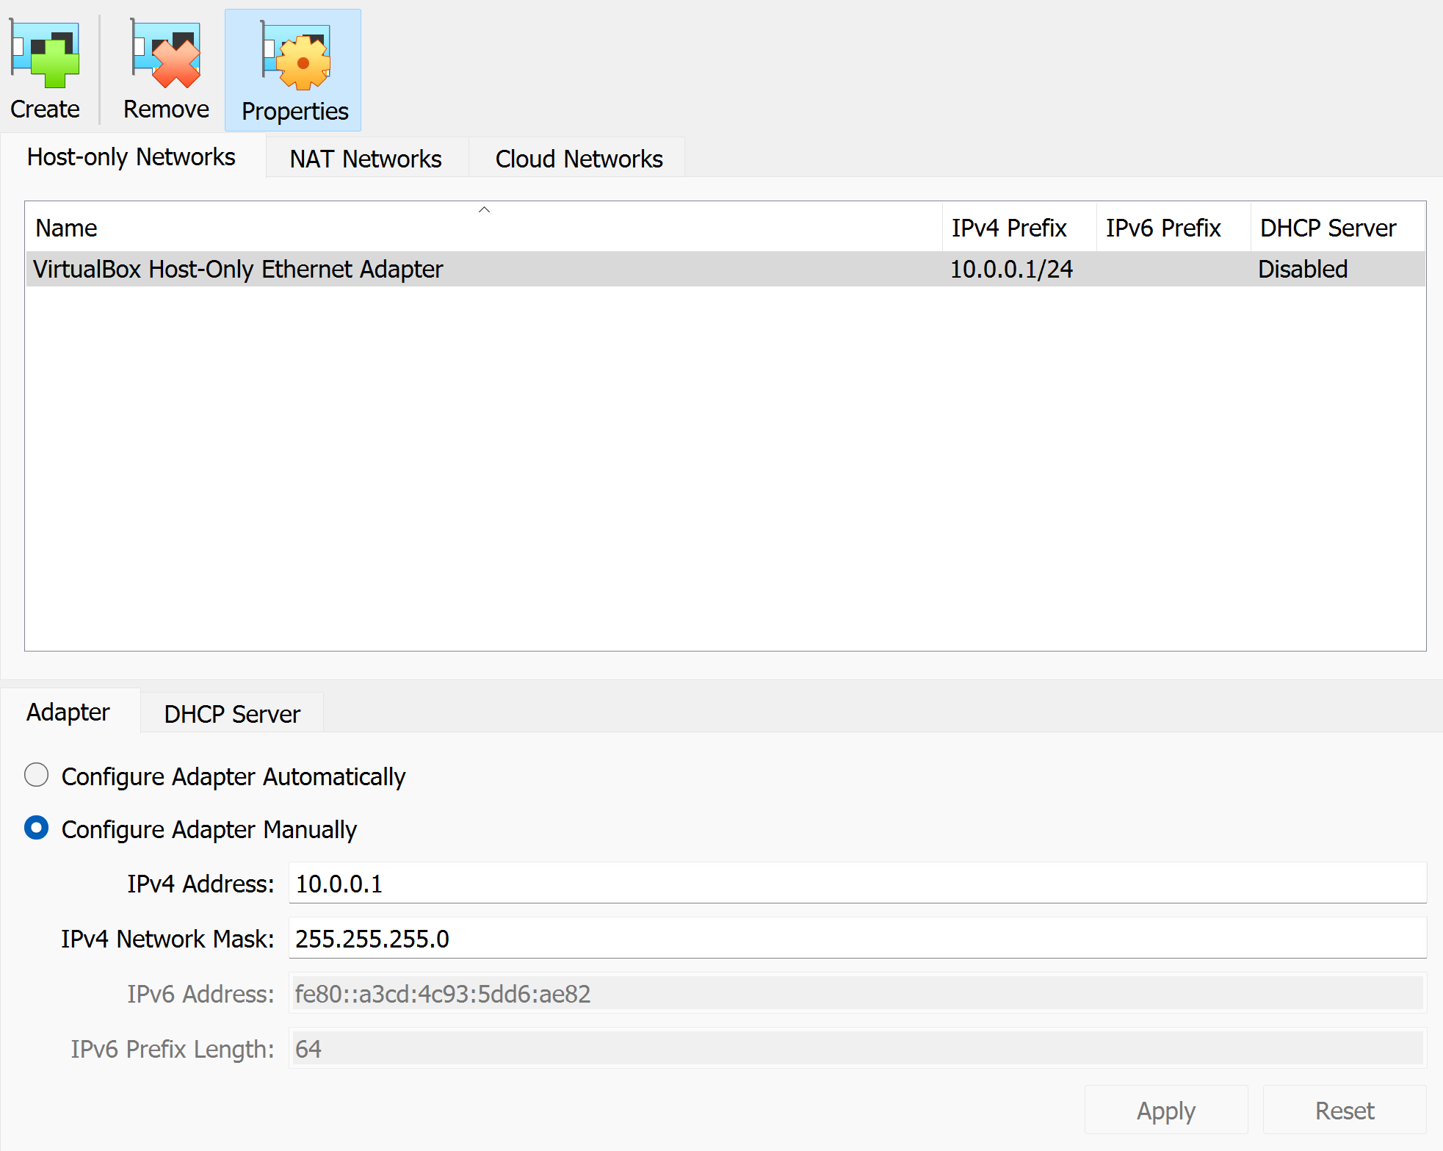Click the IPv6 Address field

pos(856,994)
